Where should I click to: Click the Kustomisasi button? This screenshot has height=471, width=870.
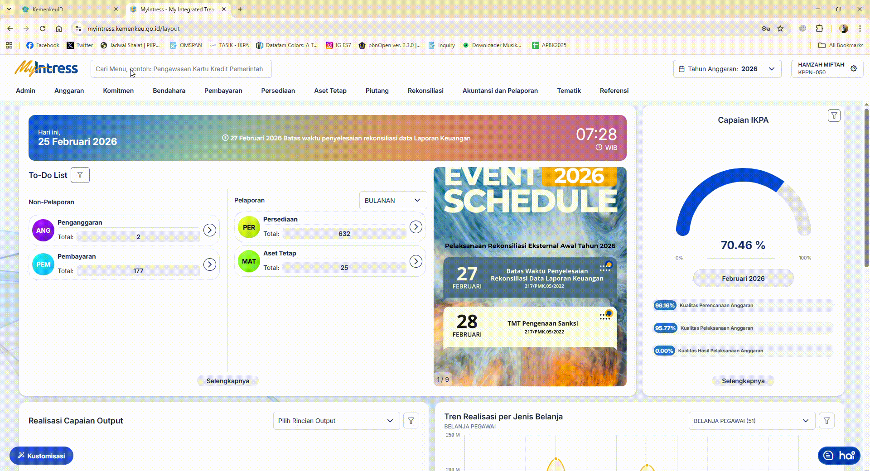[41, 456]
